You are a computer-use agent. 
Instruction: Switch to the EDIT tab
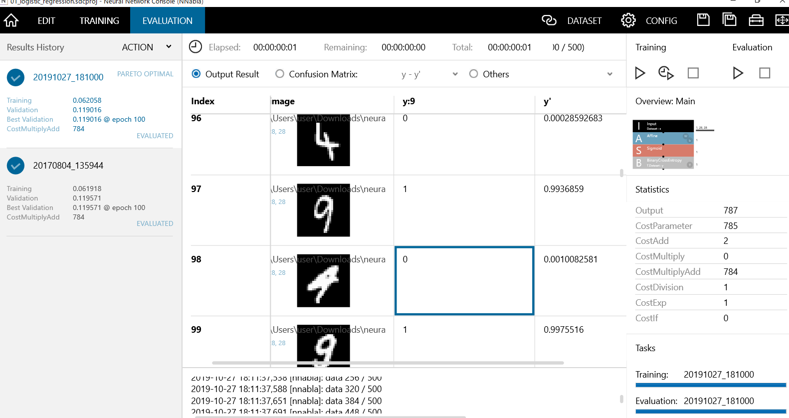46,20
